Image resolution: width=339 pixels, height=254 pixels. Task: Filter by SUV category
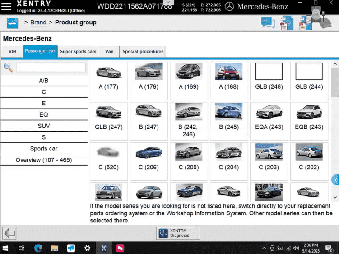tap(44, 126)
